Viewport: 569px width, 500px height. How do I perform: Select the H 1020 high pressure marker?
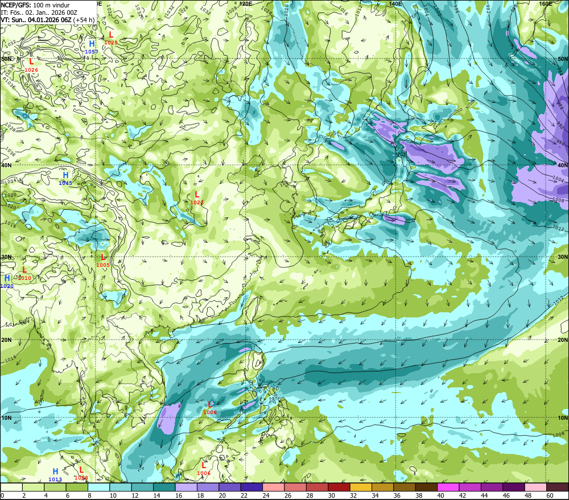point(7,282)
